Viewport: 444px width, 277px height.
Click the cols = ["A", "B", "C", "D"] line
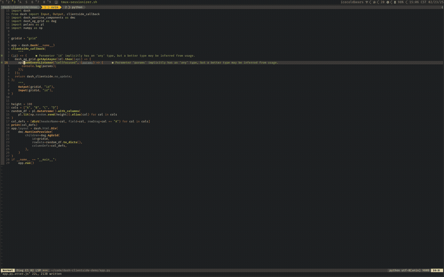35,107
